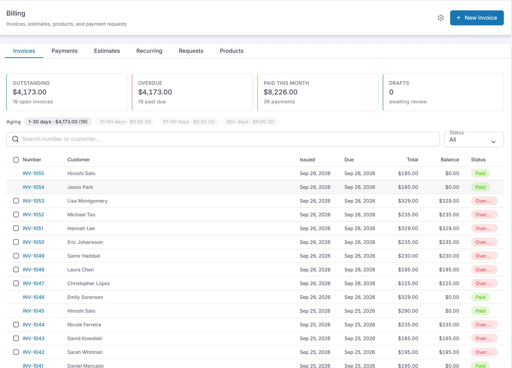
Task: Go to the Products tab
Action: tap(232, 51)
